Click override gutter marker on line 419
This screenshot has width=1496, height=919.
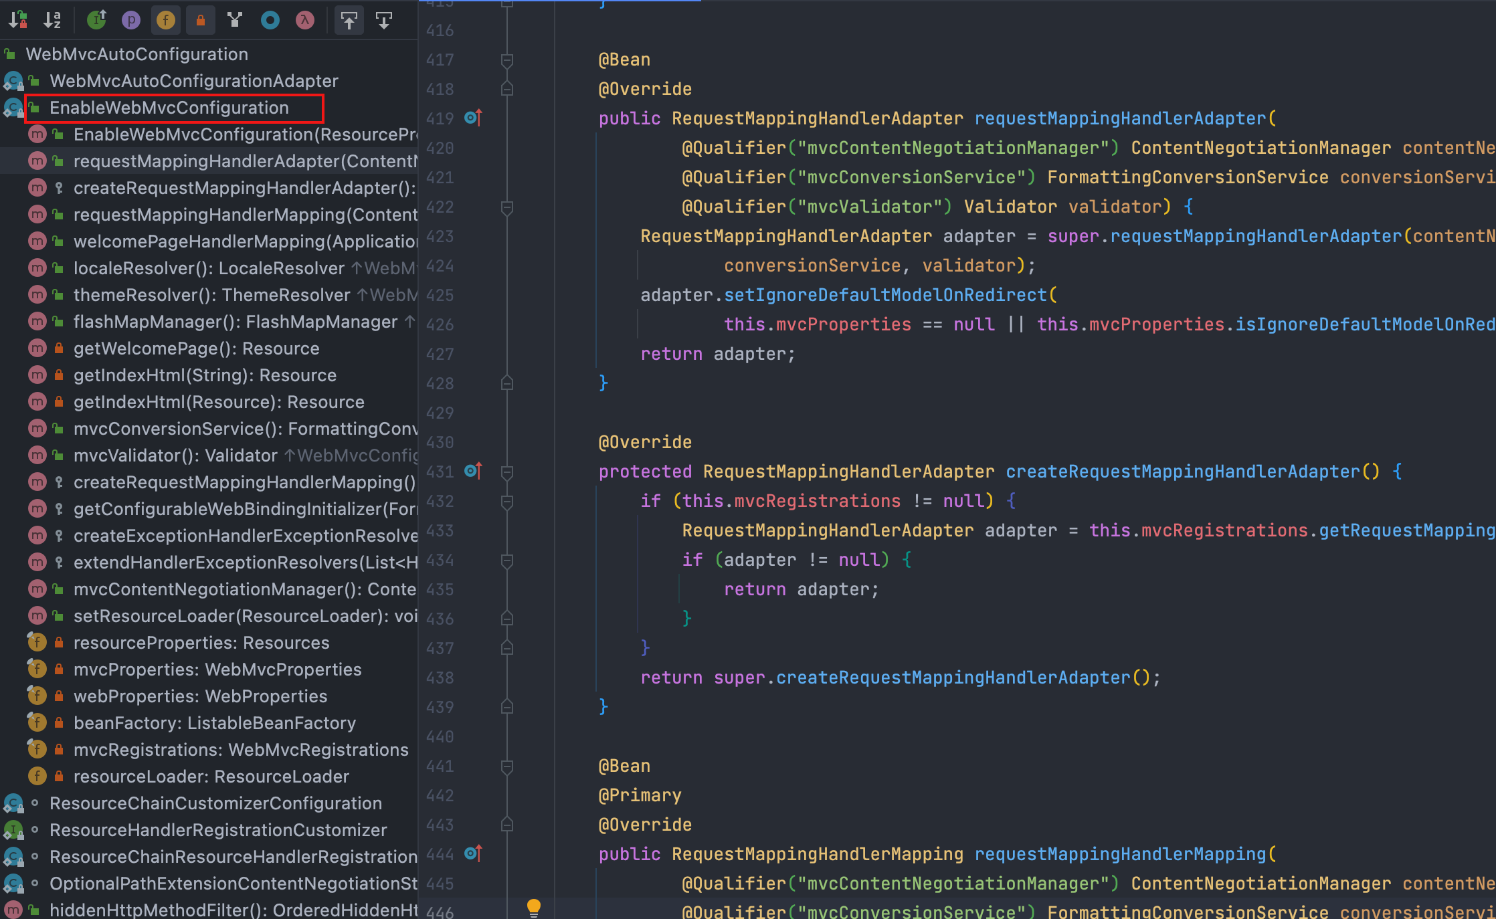coord(473,118)
